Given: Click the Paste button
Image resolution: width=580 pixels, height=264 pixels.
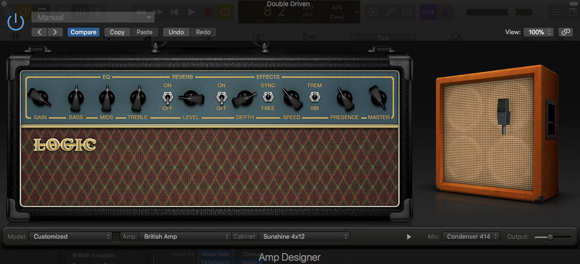Looking at the screenshot, I should pos(145,32).
